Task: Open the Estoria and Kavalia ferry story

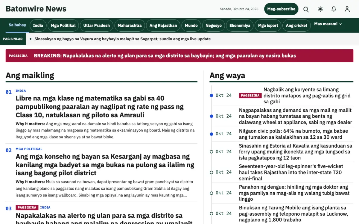Action: [x=296, y=152]
